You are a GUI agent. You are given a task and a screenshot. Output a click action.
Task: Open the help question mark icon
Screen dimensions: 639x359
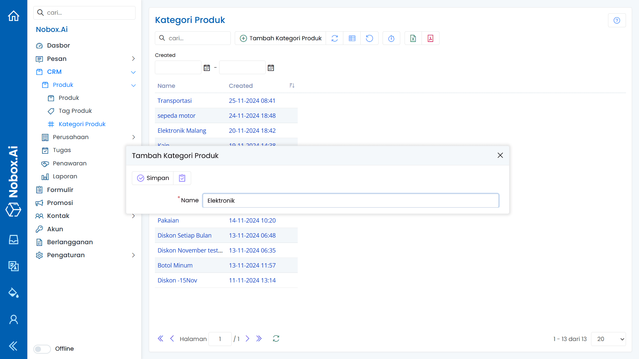coord(617,20)
